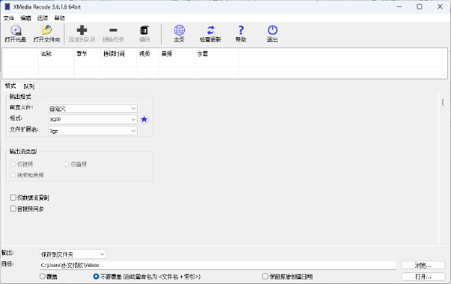Switch to the Queue (队列) tab
451x284 pixels.
coord(29,86)
